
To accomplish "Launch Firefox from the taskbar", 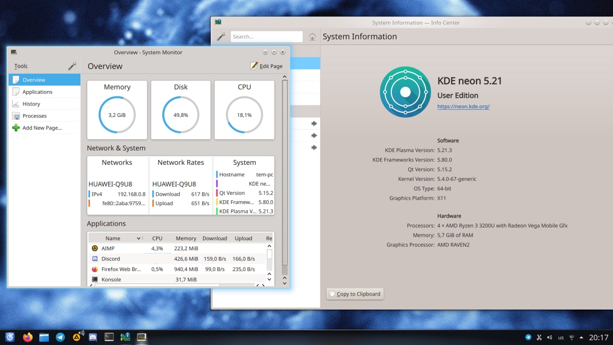I will click(x=27, y=337).
